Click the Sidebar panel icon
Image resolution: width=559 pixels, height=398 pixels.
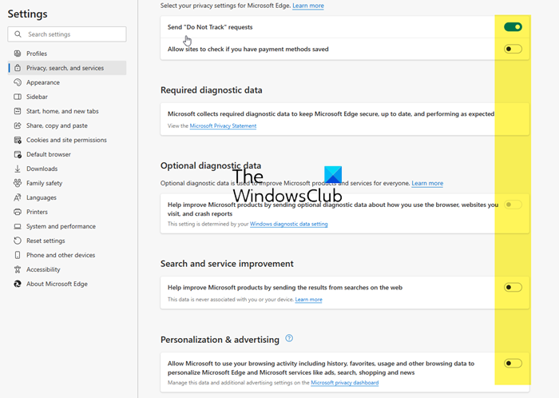17,97
